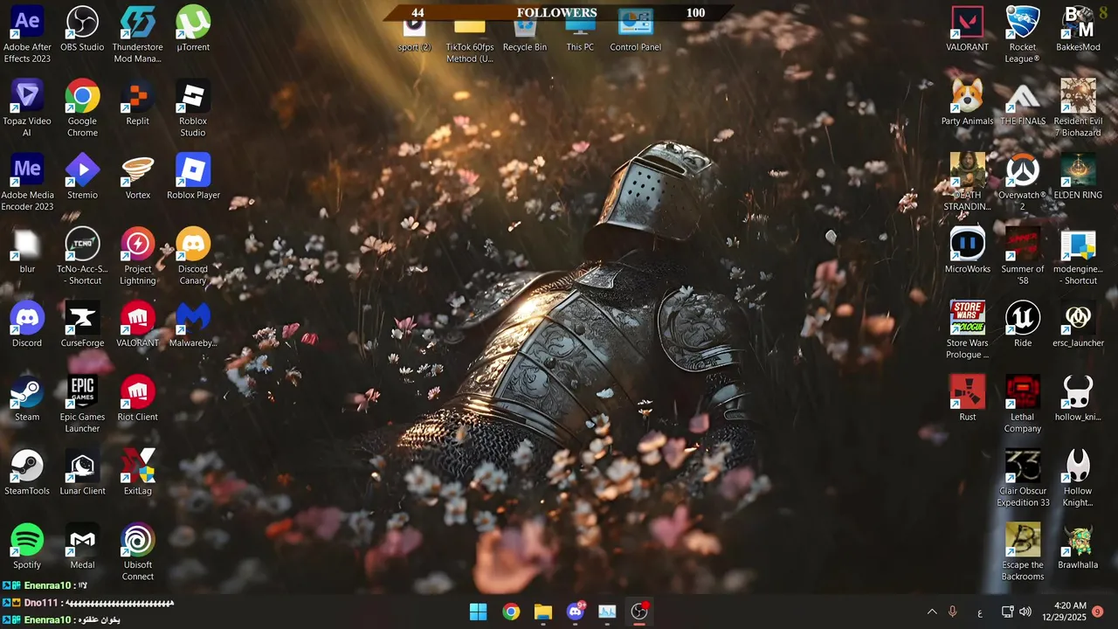Select the Rust desktop icon
The image size is (1118, 629).
(x=967, y=398)
